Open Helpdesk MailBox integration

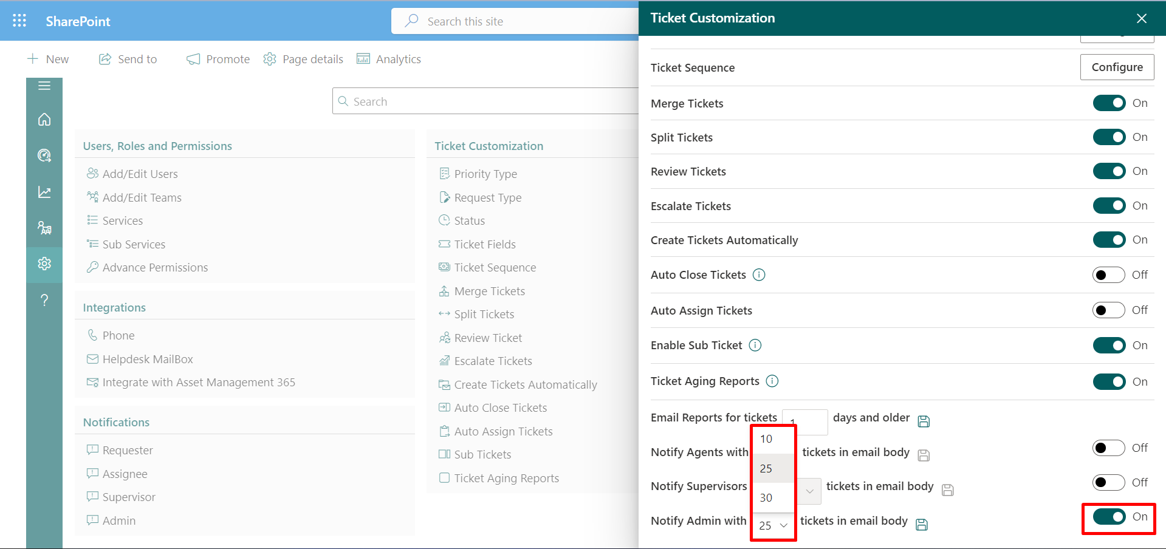click(140, 359)
